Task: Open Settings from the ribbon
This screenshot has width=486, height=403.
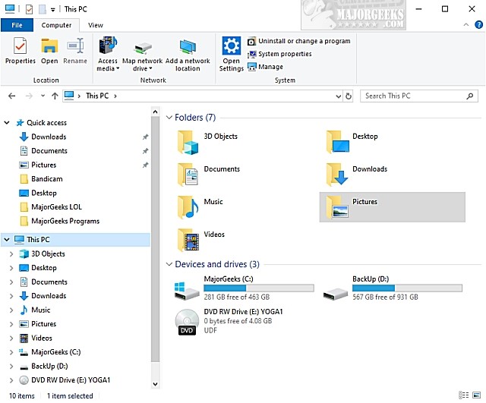Action: pyautogui.click(x=231, y=52)
